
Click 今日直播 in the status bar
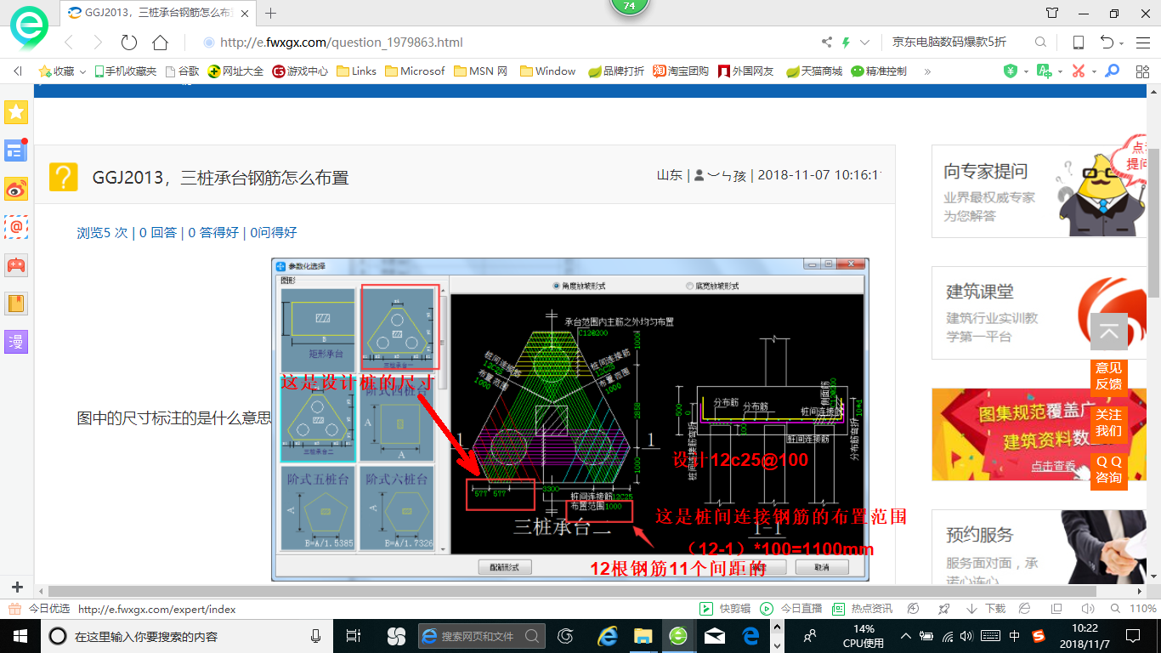791,609
